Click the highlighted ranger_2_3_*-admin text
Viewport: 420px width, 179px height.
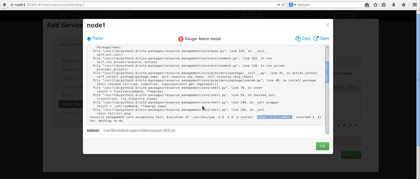click(274, 117)
